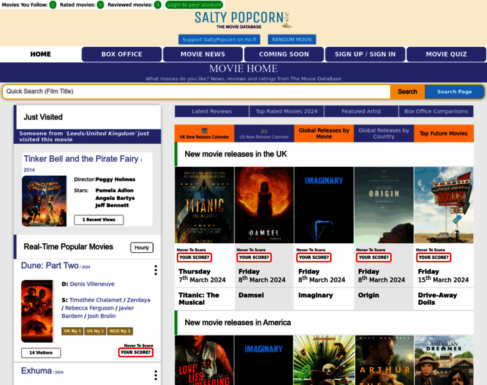The height and width of the screenshot is (385, 487).
Task: Open Featured Artist tab
Action: pyautogui.click(x=361, y=112)
